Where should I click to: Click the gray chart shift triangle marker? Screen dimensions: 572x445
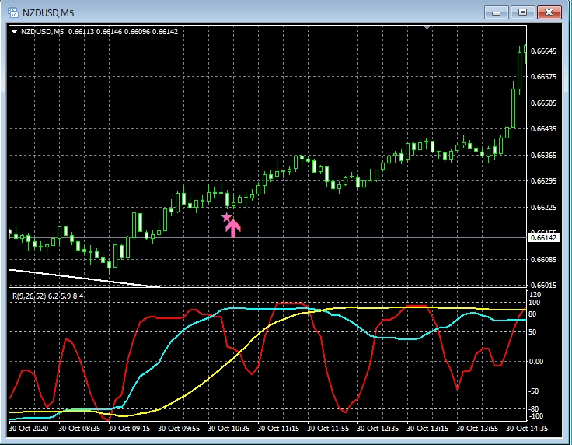pos(426,28)
